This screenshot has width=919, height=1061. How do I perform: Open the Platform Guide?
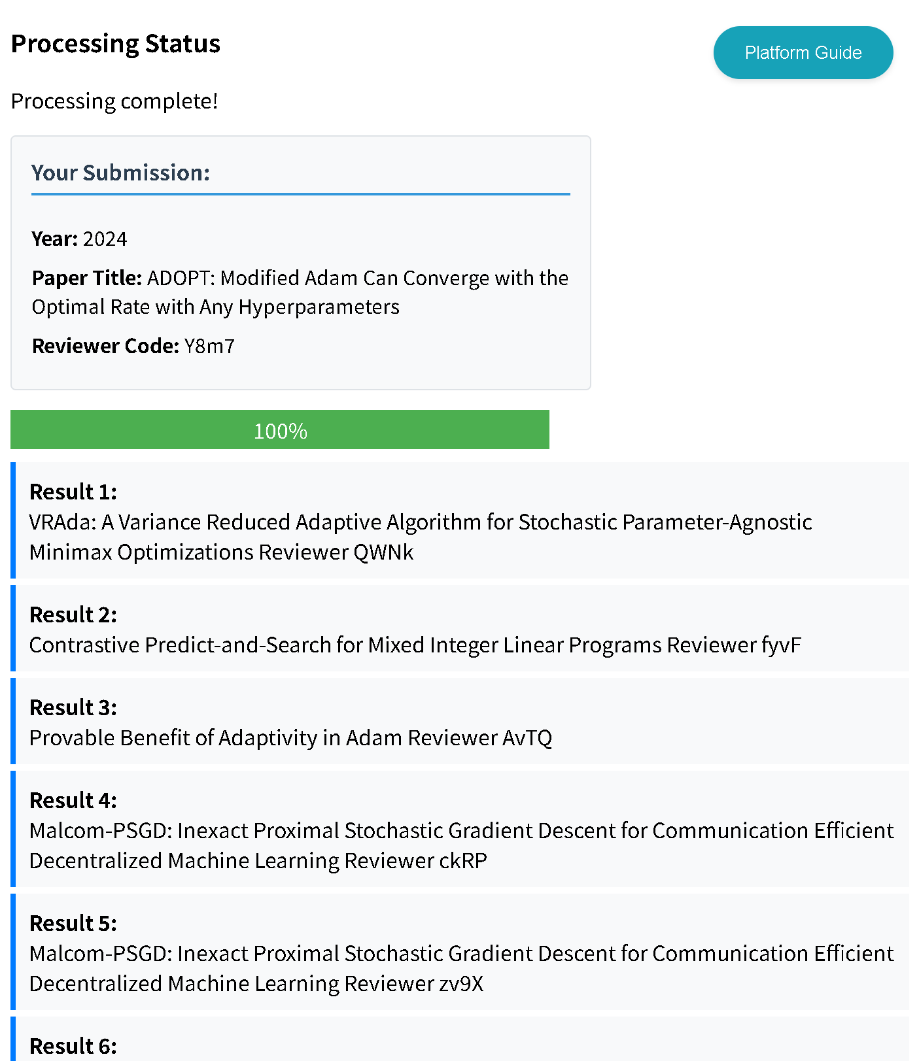[x=803, y=53]
